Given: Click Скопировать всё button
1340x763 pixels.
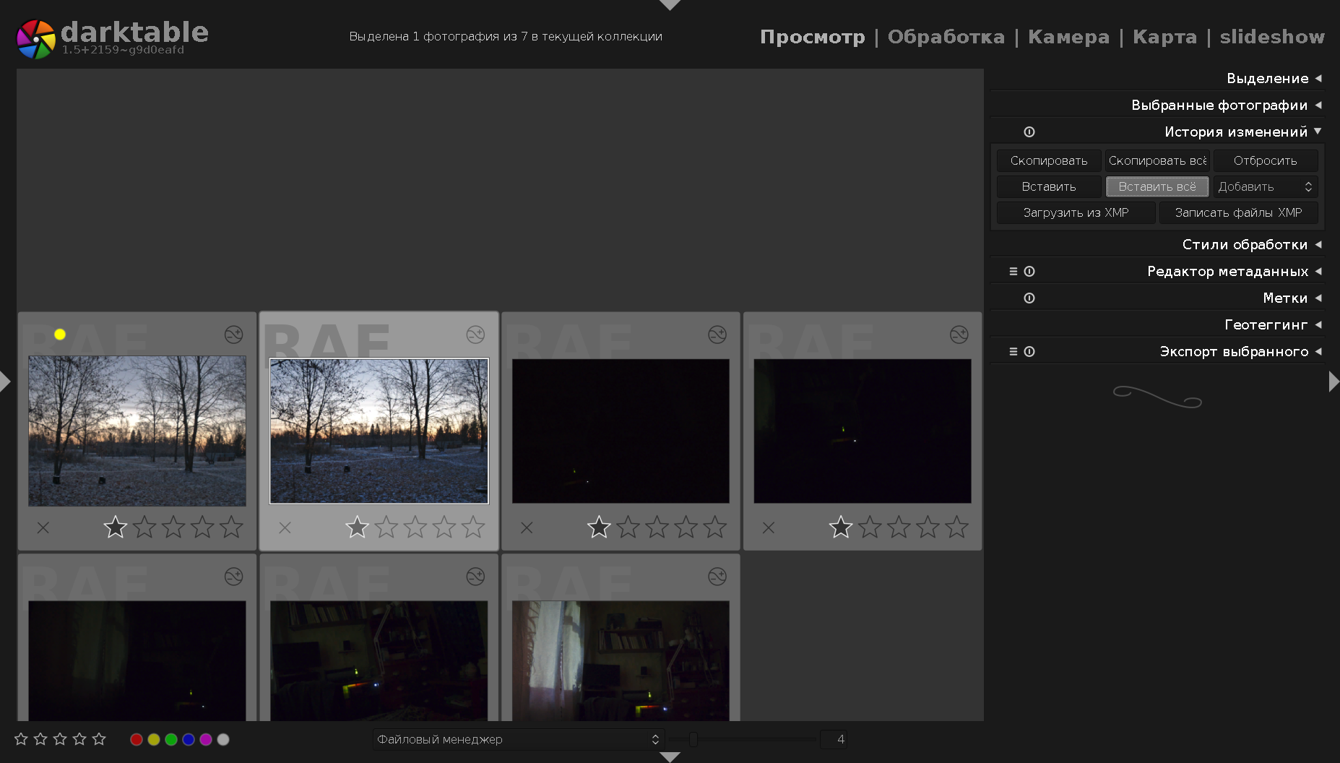Looking at the screenshot, I should coord(1157,160).
